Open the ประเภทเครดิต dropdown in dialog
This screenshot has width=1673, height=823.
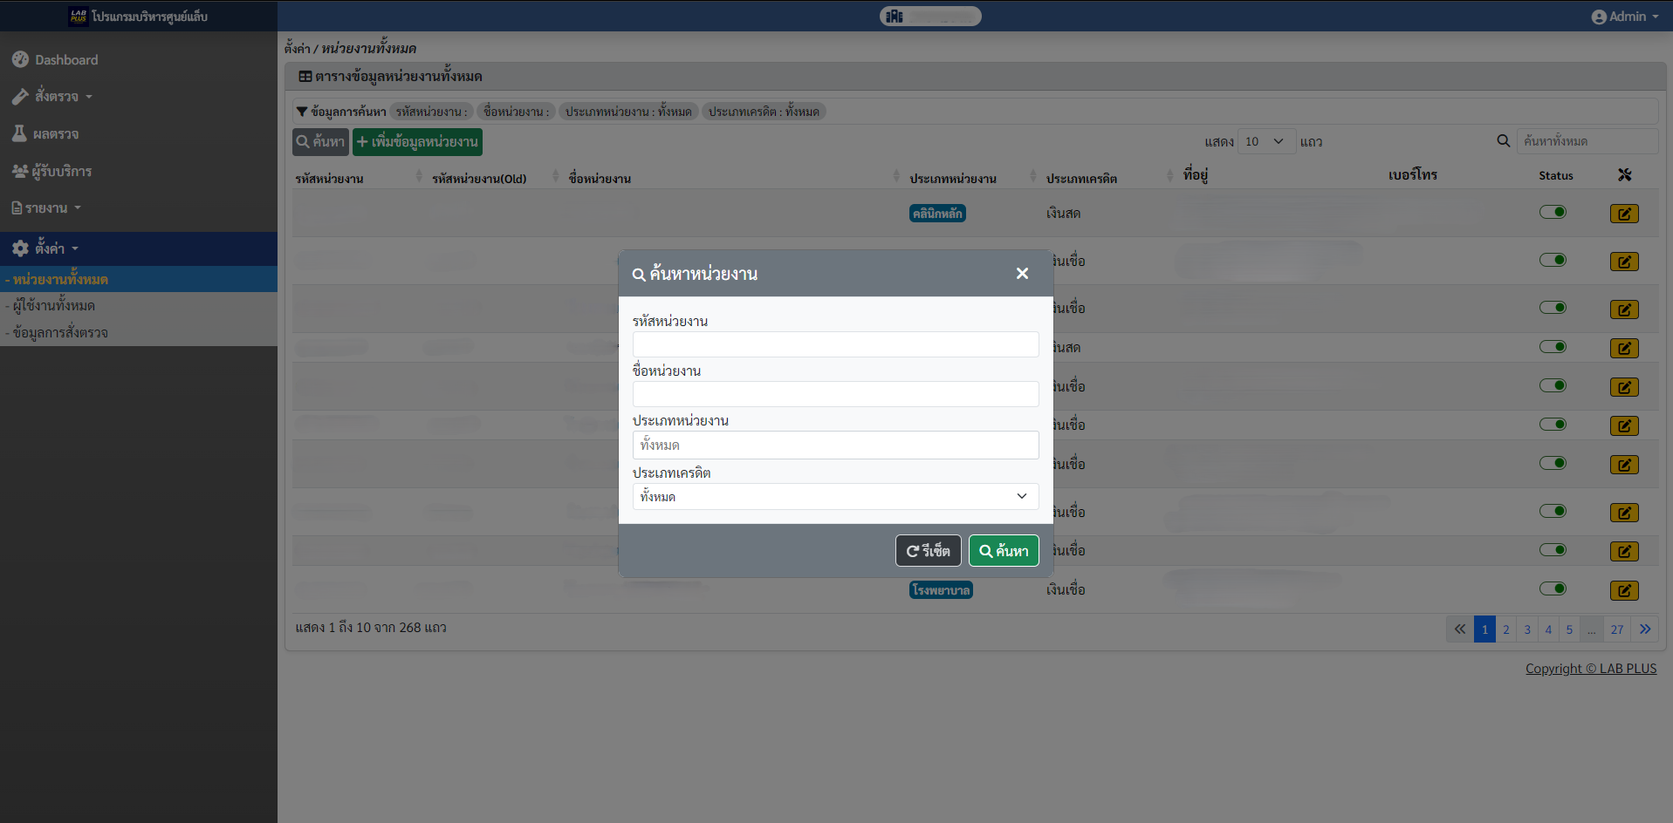835,496
